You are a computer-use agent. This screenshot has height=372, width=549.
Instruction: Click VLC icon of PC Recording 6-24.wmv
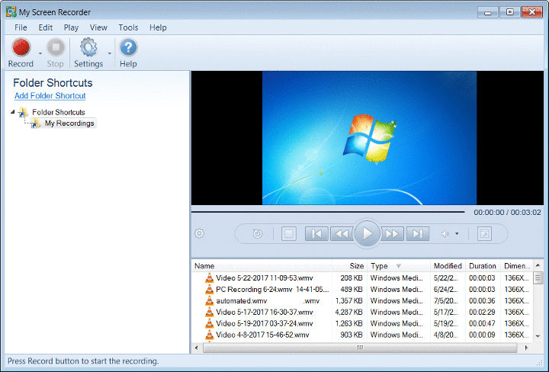(x=209, y=290)
